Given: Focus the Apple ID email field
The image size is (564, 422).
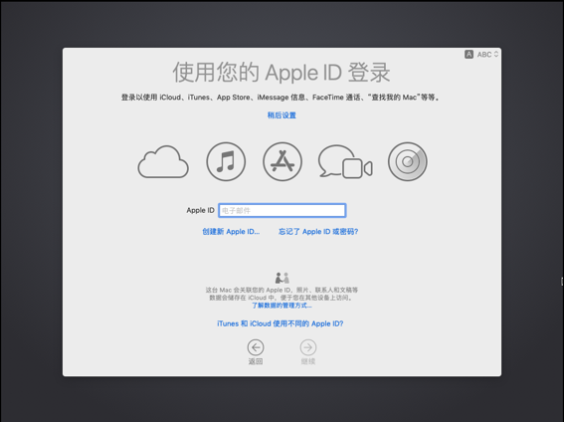Looking at the screenshot, I should (x=282, y=210).
